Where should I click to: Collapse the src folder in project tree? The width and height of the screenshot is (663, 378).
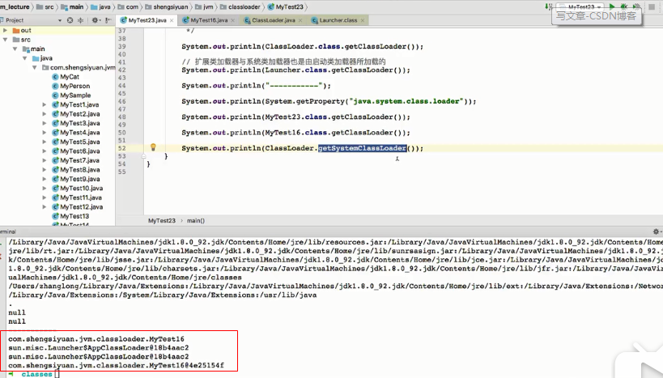[x=5, y=40]
